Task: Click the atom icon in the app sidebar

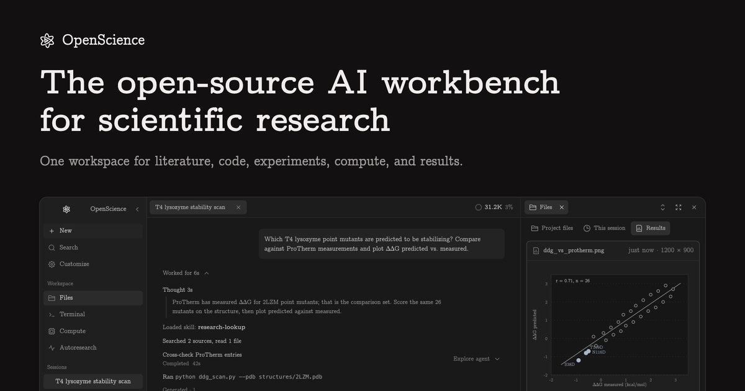Action: (66, 209)
